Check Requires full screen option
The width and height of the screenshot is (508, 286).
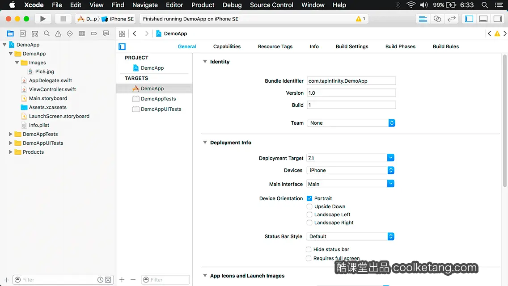coord(309,258)
